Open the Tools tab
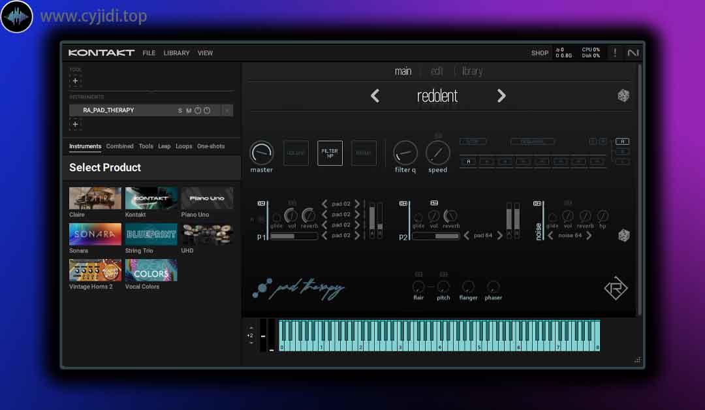The image size is (705, 410). (x=146, y=146)
